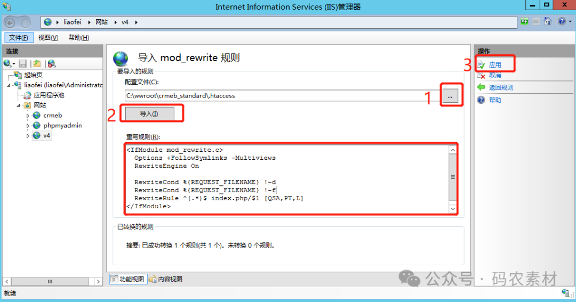
Task: Click the rewrite rules scrollbar down arrow
Action: [x=453, y=209]
